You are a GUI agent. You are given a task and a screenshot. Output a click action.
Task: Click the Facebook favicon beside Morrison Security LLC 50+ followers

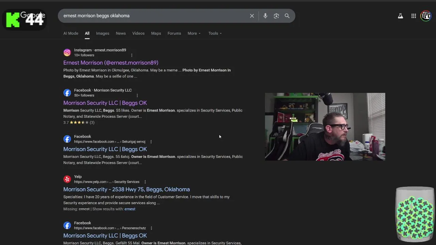click(67, 93)
